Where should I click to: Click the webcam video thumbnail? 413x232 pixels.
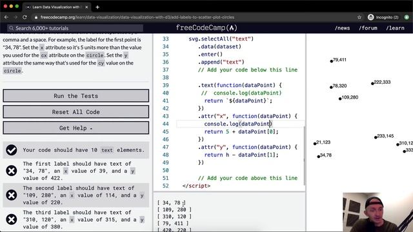point(378,212)
